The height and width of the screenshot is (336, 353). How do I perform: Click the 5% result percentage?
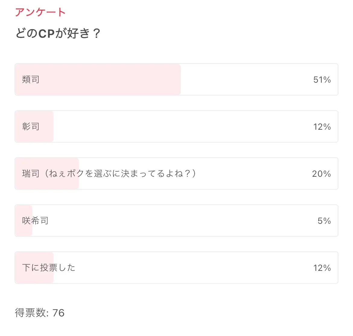324,221
